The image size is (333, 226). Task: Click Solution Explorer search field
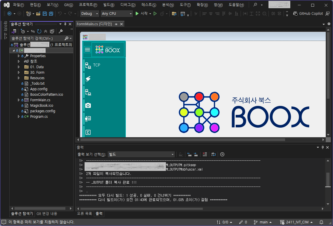point(37,38)
